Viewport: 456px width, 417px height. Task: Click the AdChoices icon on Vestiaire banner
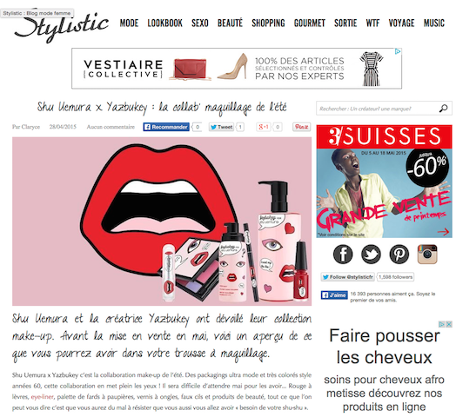point(398,51)
